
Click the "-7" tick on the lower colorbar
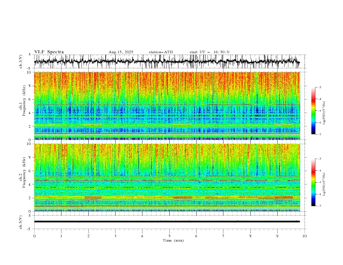coord(319,206)
